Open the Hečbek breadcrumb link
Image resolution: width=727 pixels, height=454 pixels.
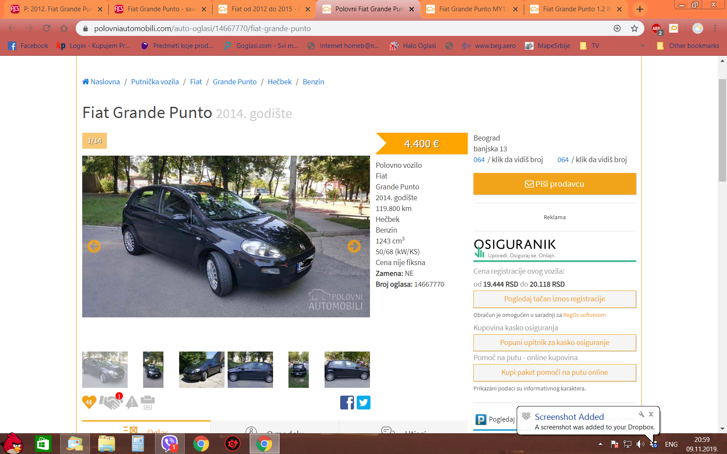tap(280, 82)
